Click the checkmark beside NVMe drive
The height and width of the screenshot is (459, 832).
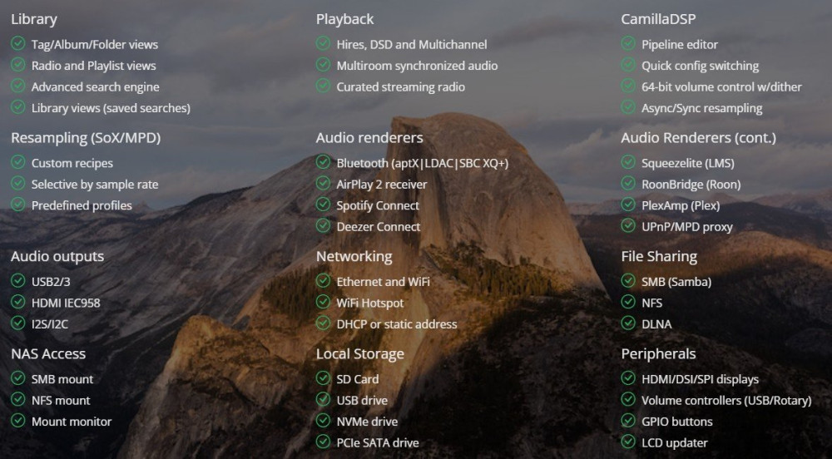point(323,421)
